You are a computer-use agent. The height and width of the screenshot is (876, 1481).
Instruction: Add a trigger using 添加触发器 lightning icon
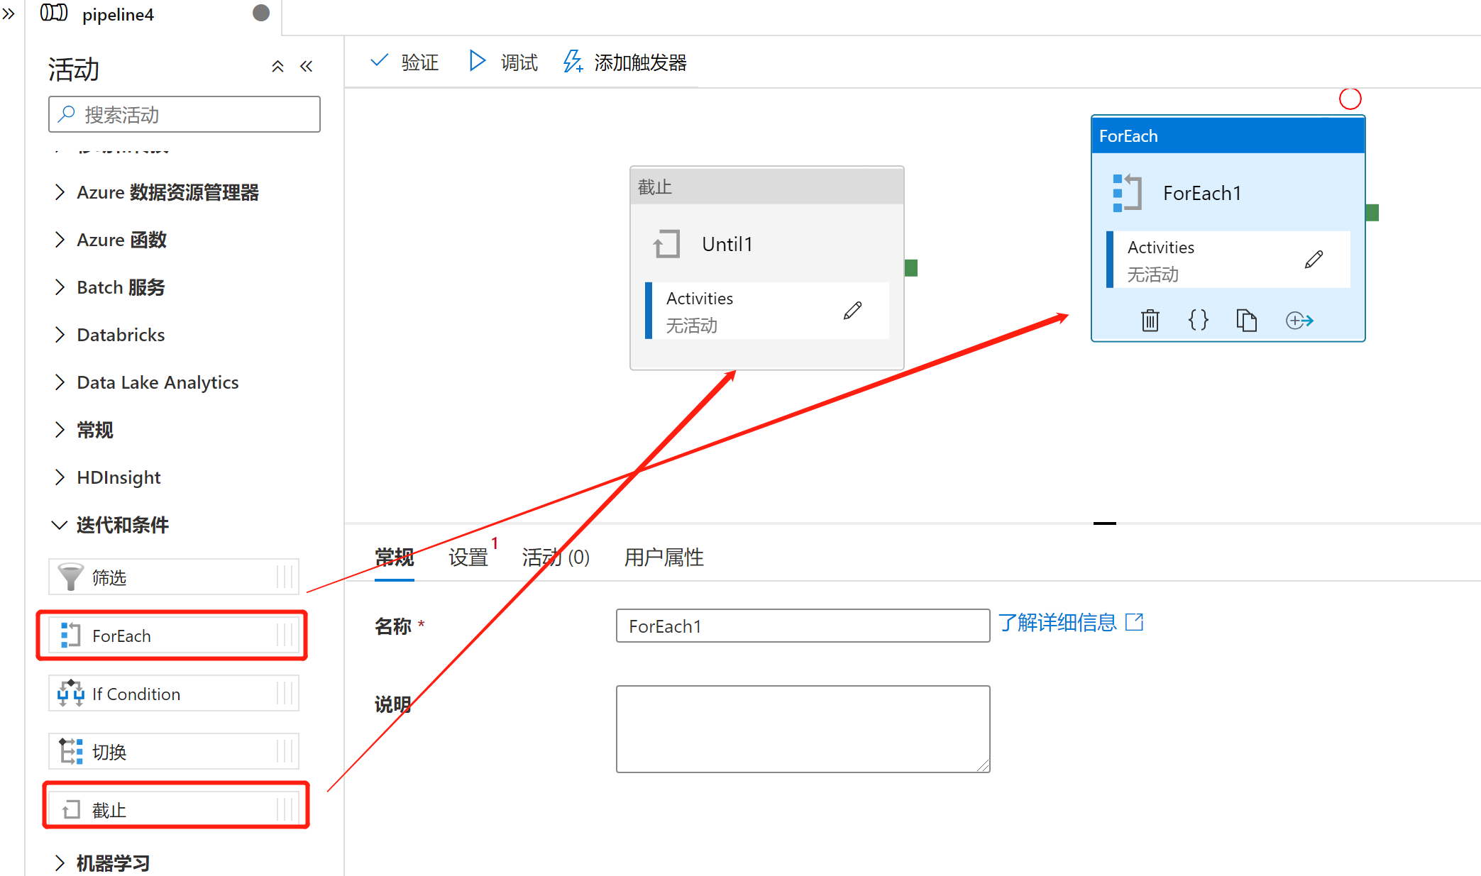572,62
